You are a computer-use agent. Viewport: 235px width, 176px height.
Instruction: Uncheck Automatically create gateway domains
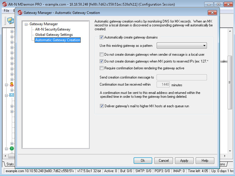point(101,37)
